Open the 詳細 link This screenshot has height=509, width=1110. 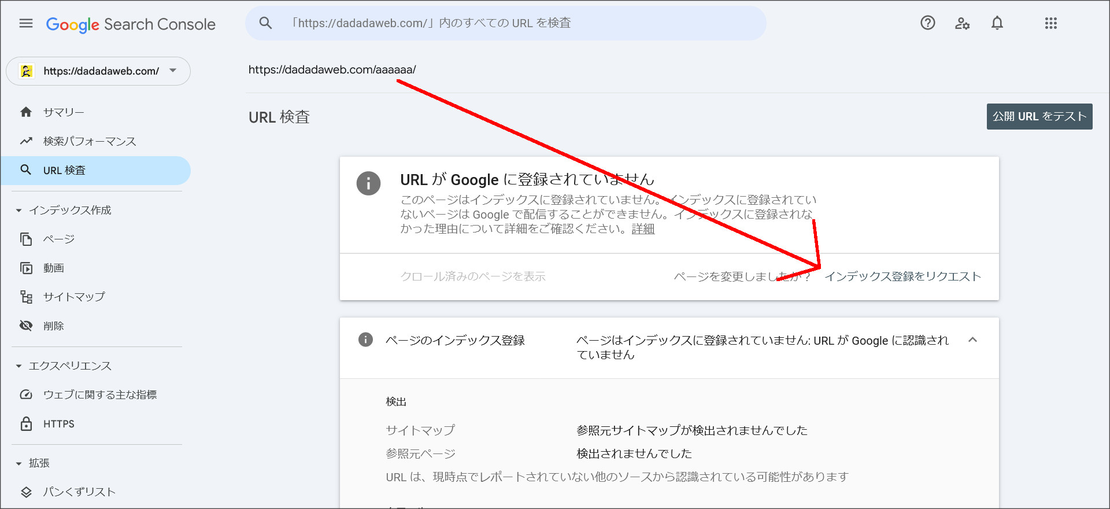point(643,229)
